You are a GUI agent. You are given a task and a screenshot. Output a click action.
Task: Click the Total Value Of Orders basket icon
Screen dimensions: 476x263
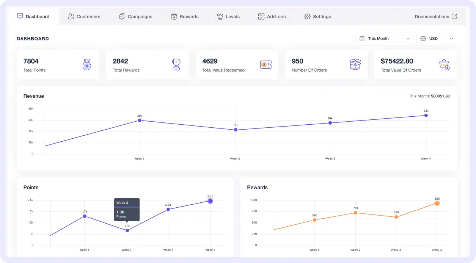[444, 64]
